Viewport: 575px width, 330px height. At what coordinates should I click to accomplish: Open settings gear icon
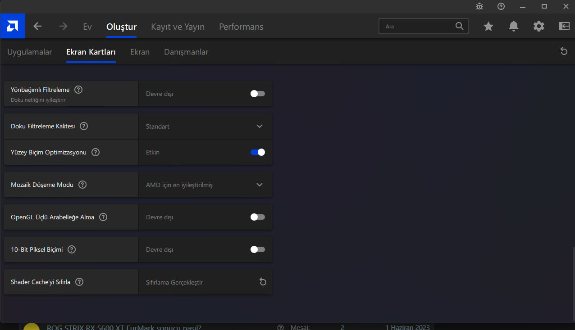[539, 26]
